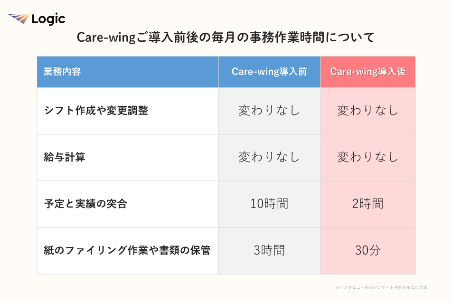Select the "30分" cell
This screenshot has width=452, height=302.
(x=367, y=250)
